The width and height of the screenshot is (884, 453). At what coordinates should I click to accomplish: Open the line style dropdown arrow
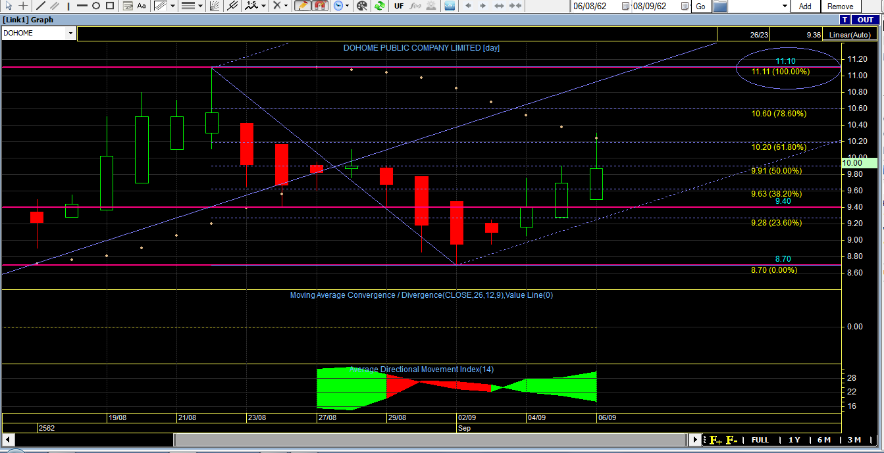[x=200, y=6]
